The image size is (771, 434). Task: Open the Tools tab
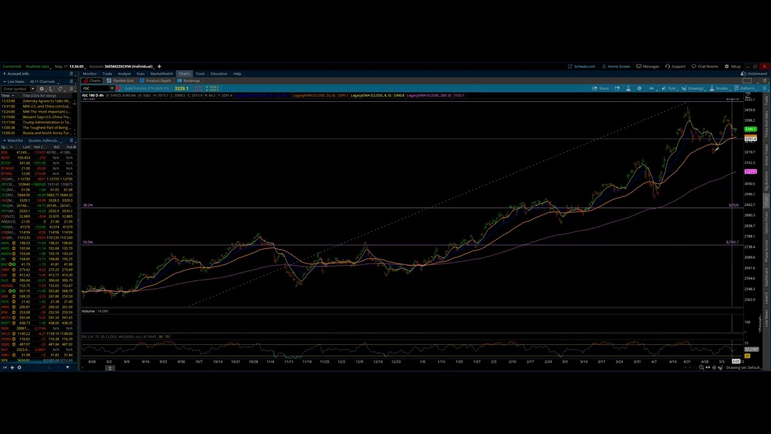click(200, 74)
